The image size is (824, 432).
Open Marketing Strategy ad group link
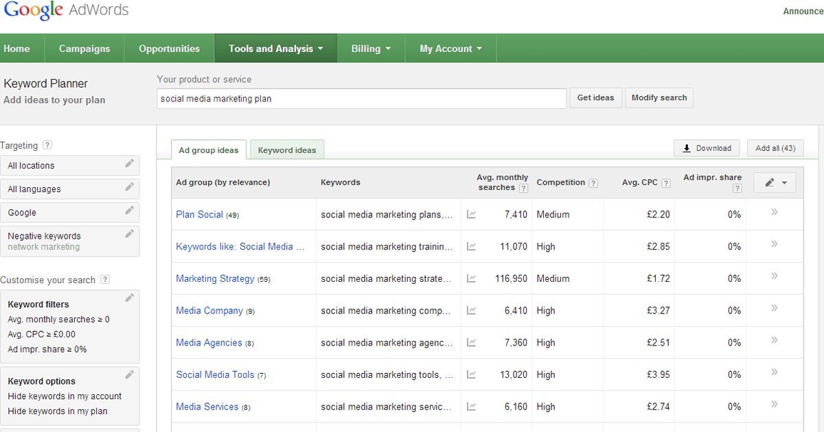pyautogui.click(x=215, y=278)
